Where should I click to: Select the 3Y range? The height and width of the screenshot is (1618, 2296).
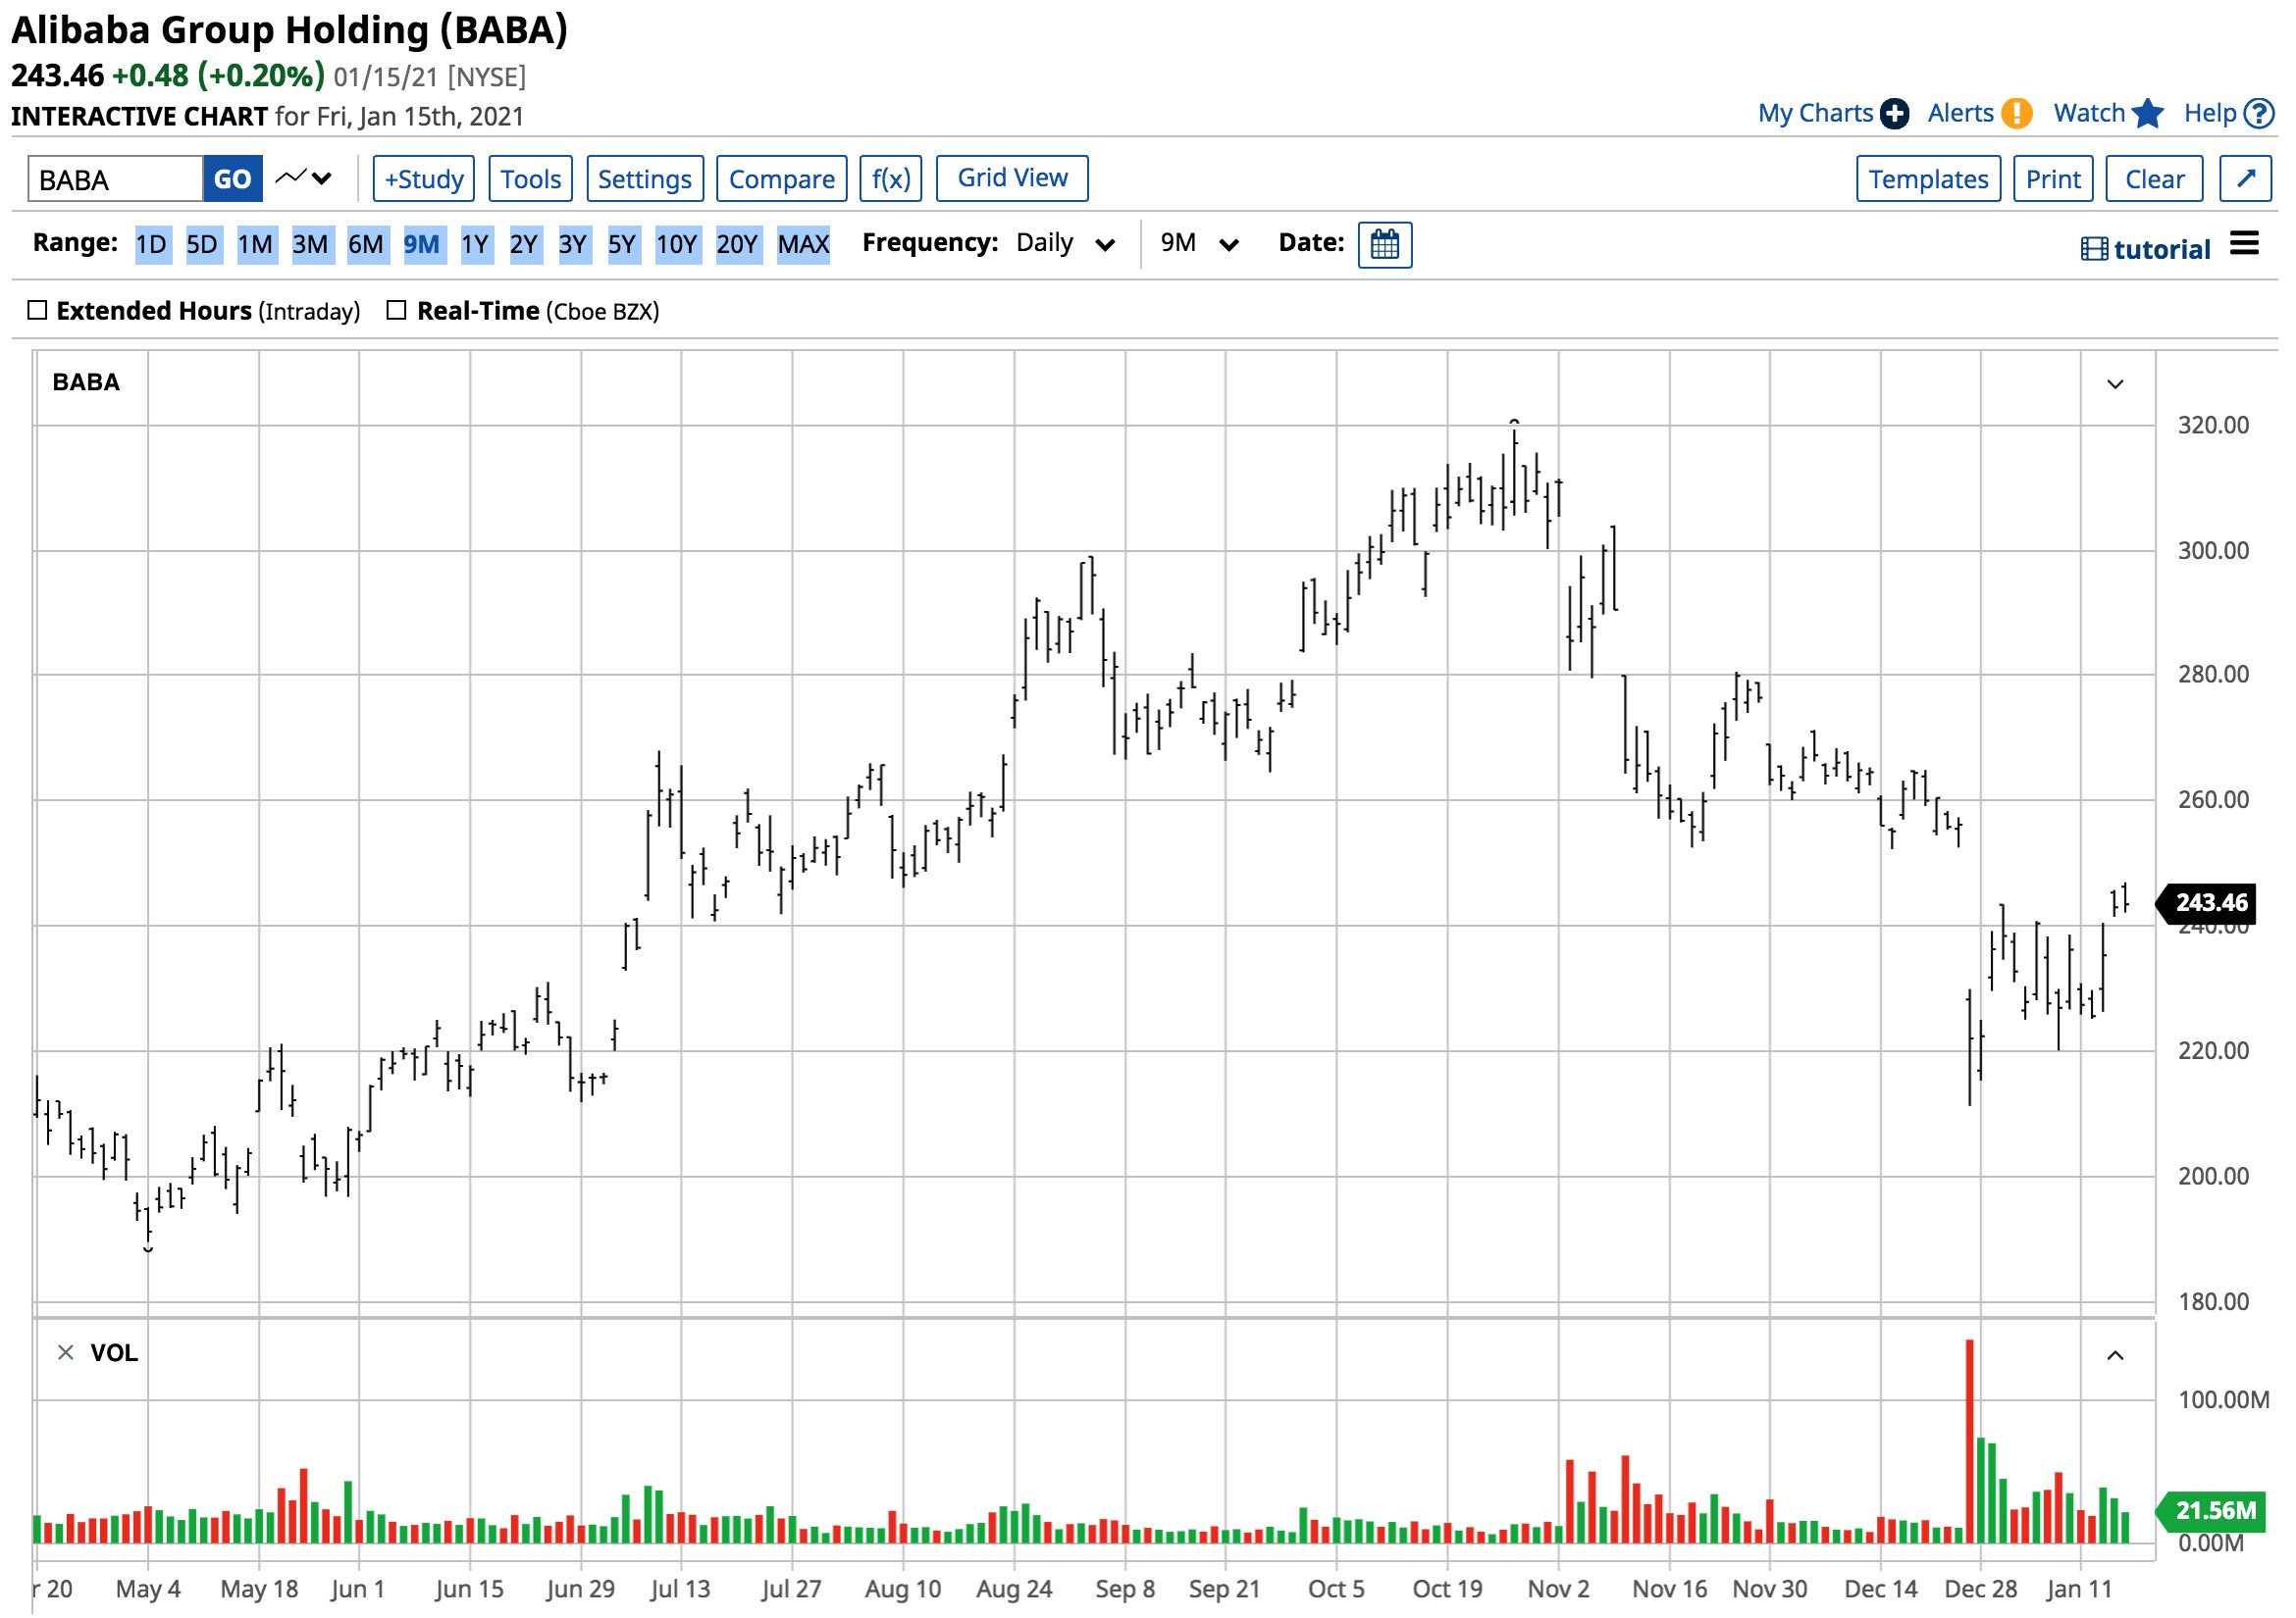click(573, 245)
